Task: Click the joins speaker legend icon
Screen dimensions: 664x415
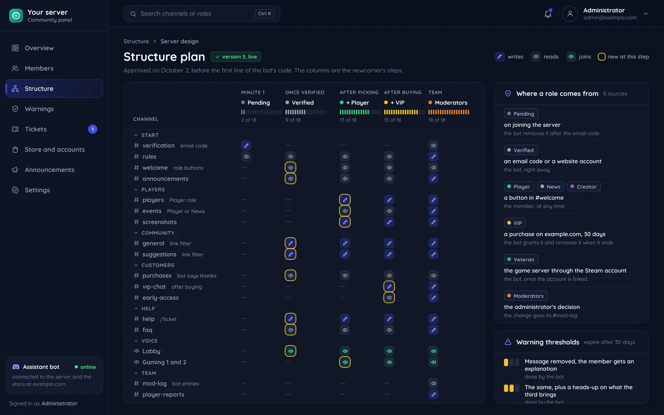Action: click(x=571, y=56)
